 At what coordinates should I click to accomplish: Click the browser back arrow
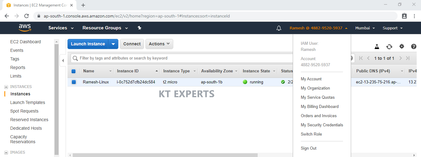pos(7,16)
